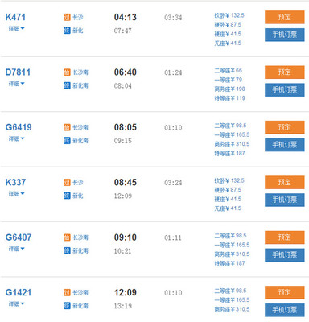This screenshot has height=322, width=309.
Task: Select 手机订票 button for D7811
Action: point(285,89)
